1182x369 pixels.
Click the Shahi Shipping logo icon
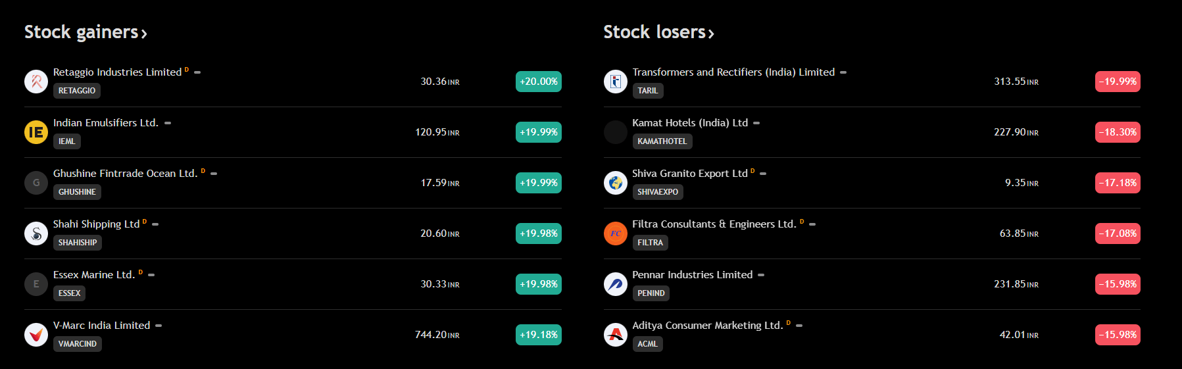36,234
